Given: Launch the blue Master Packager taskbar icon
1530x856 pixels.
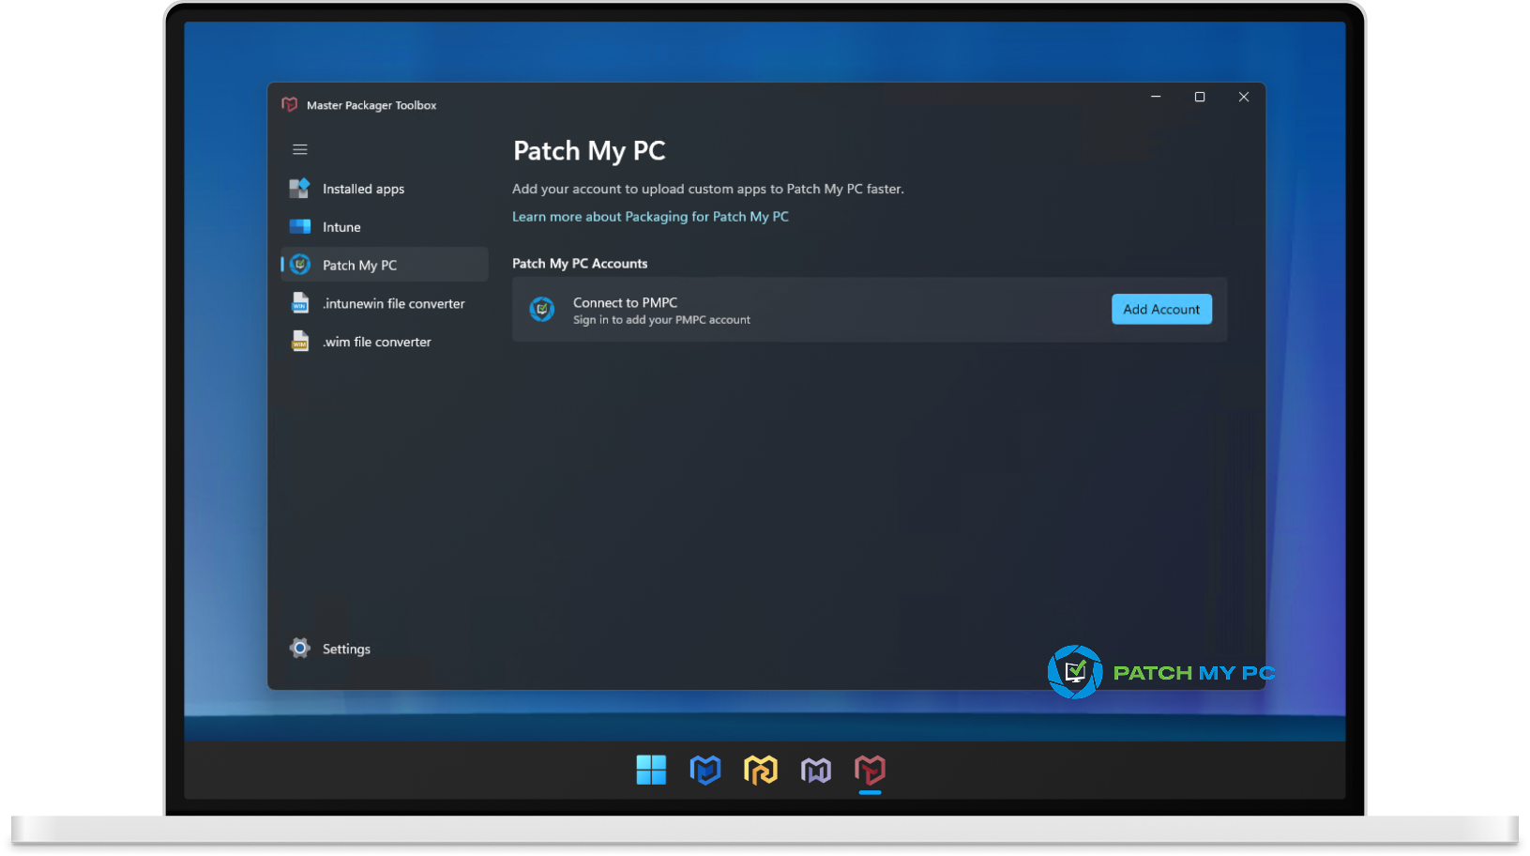Looking at the screenshot, I should pyautogui.click(x=705, y=770).
